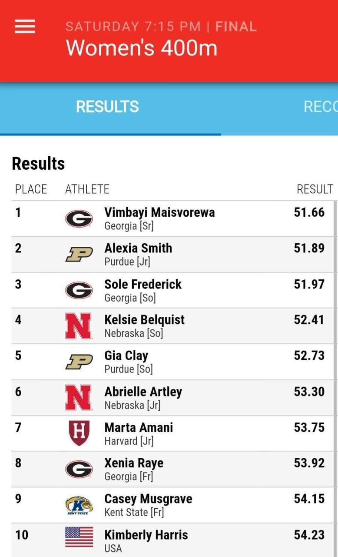Open athlete Alexia Smith's name
The width and height of the screenshot is (338, 557).
pos(138,248)
